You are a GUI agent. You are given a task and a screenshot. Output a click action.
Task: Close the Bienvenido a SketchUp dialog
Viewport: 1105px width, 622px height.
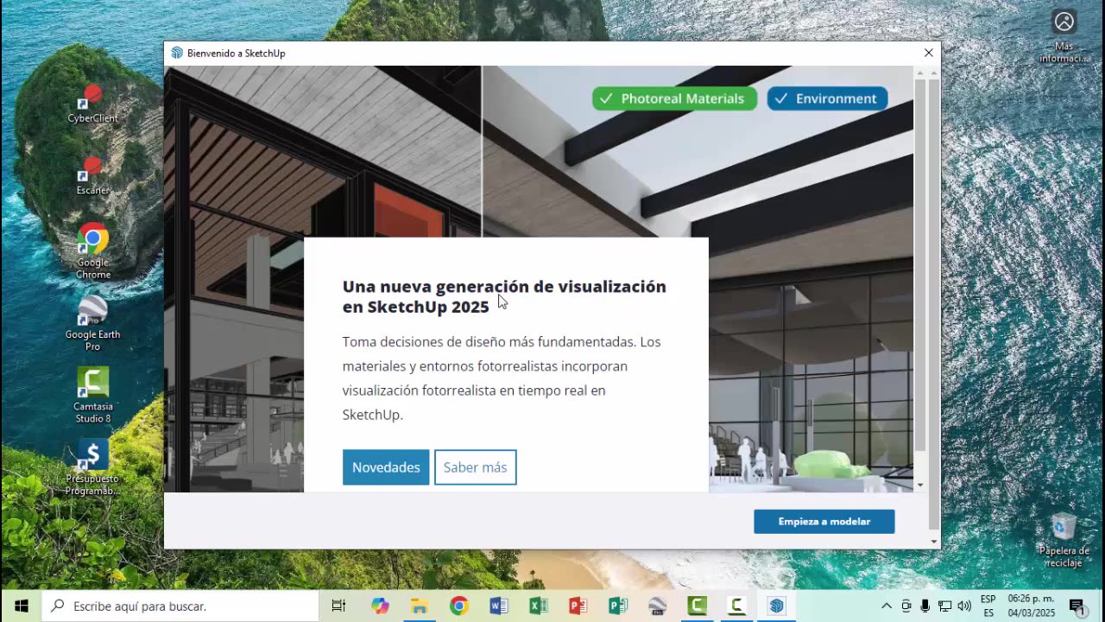tap(929, 53)
